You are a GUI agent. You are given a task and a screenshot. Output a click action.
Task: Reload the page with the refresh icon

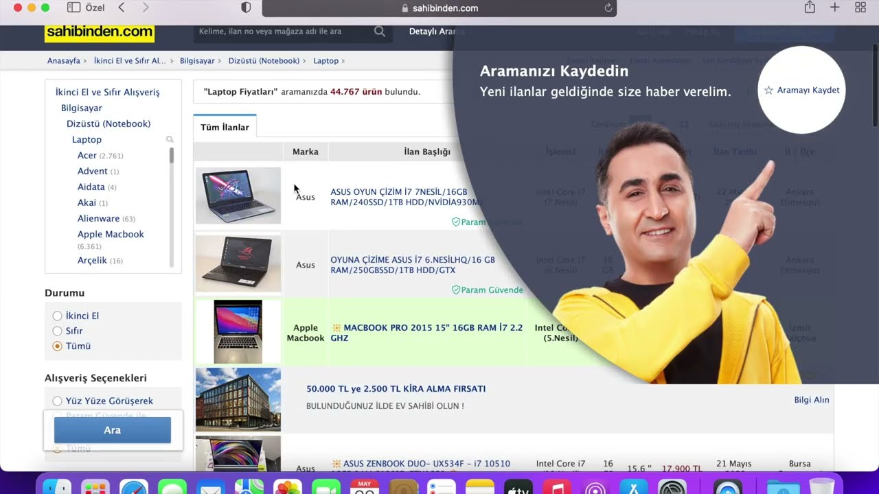pyautogui.click(x=608, y=8)
